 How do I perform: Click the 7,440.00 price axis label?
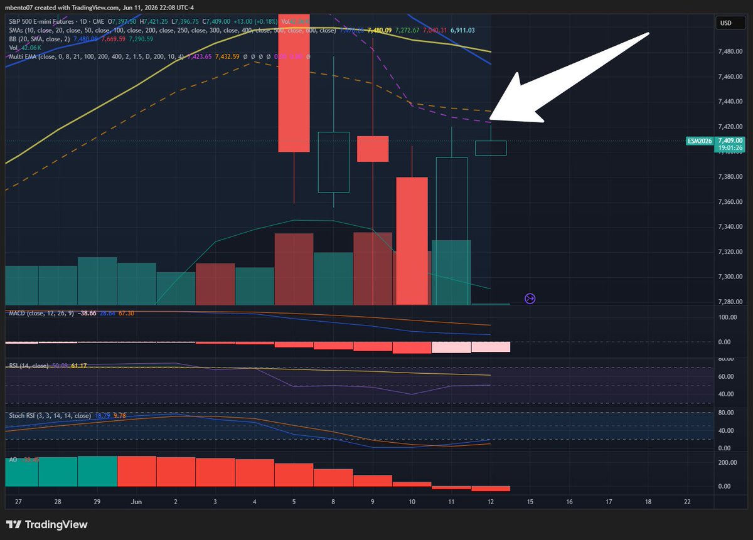pyautogui.click(x=732, y=101)
